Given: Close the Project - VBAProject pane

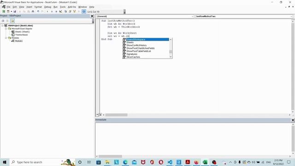Looking at the screenshot, I should click(92, 16).
